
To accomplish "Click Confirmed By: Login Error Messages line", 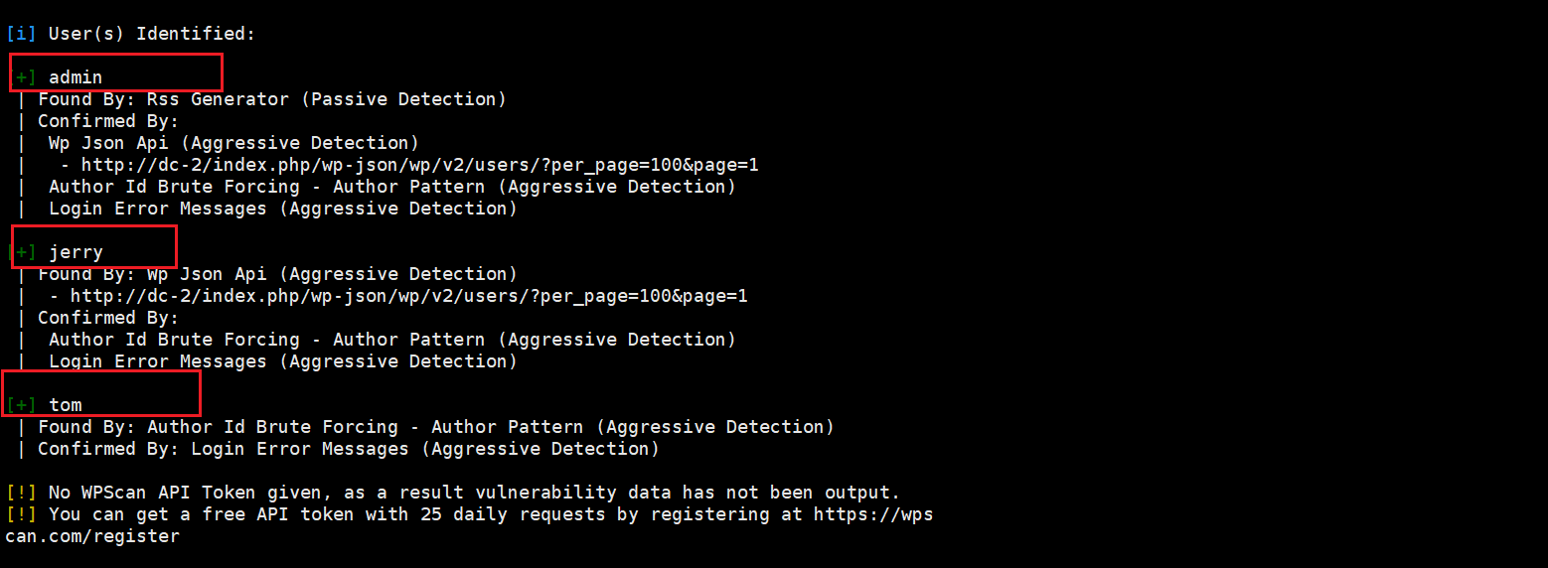I will click(349, 449).
